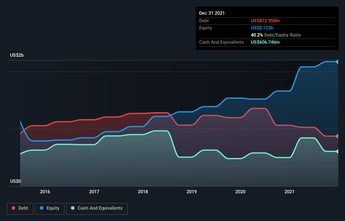Select the 2021 x-axis label
This screenshot has width=345, height=221.
click(290, 192)
